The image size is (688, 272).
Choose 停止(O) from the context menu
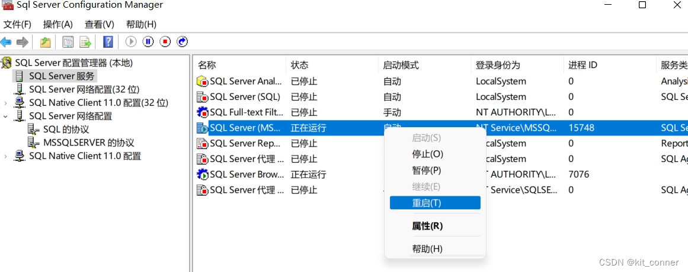tap(428, 154)
